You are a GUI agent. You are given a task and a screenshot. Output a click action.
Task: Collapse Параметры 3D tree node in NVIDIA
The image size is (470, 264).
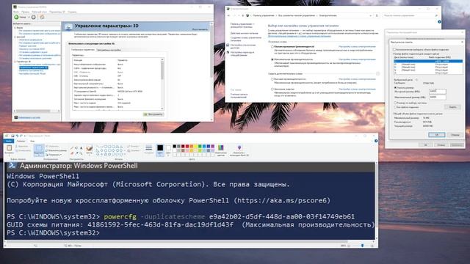tap(15, 62)
